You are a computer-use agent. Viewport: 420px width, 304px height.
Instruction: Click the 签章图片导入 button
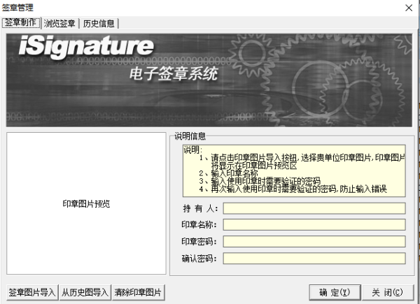coord(31,292)
